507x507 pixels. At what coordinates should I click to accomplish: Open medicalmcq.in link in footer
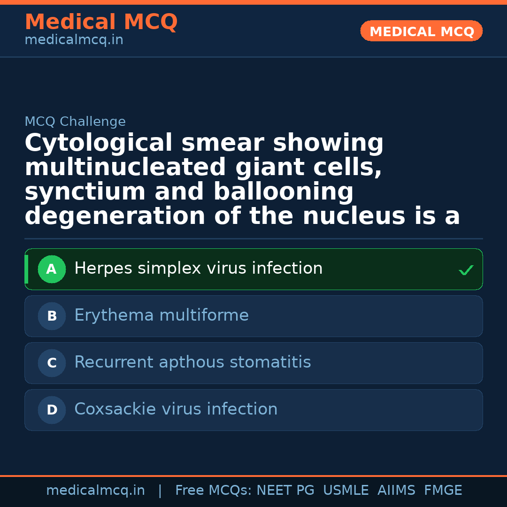coord(95,491)
